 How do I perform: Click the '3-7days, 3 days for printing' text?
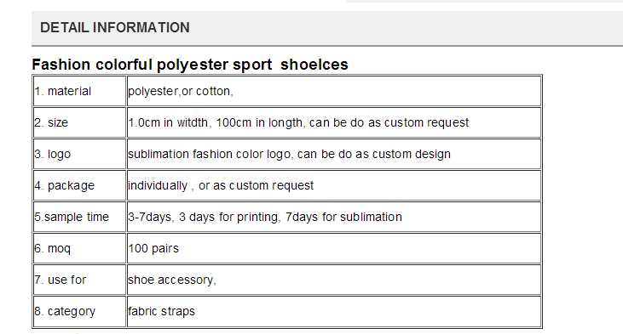204,217
